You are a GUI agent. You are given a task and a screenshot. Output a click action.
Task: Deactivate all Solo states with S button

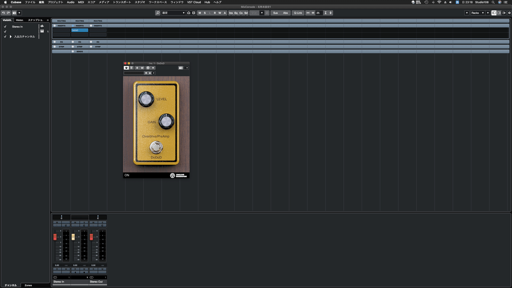point(205,13)
